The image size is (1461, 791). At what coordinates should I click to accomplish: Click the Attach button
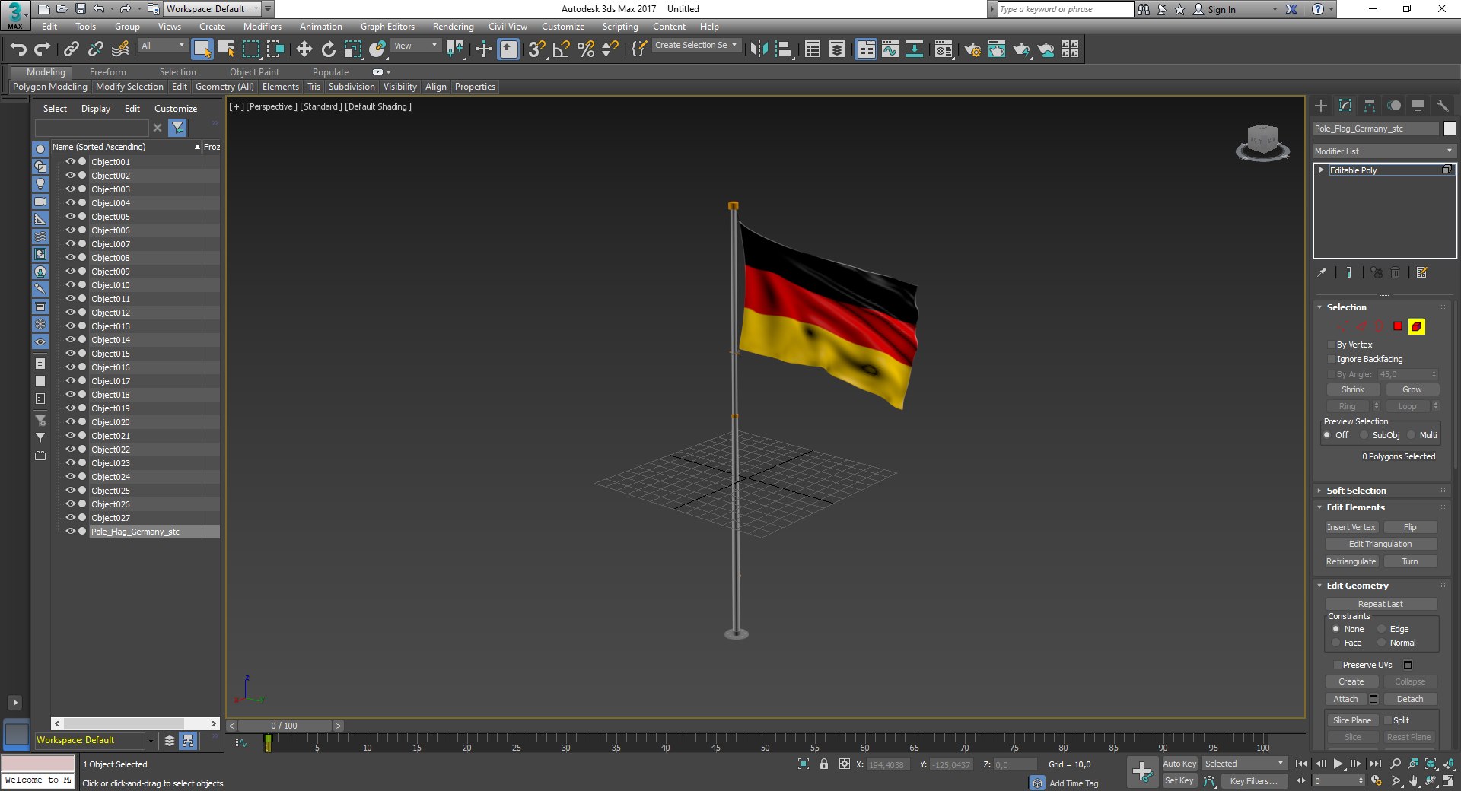1345,699
